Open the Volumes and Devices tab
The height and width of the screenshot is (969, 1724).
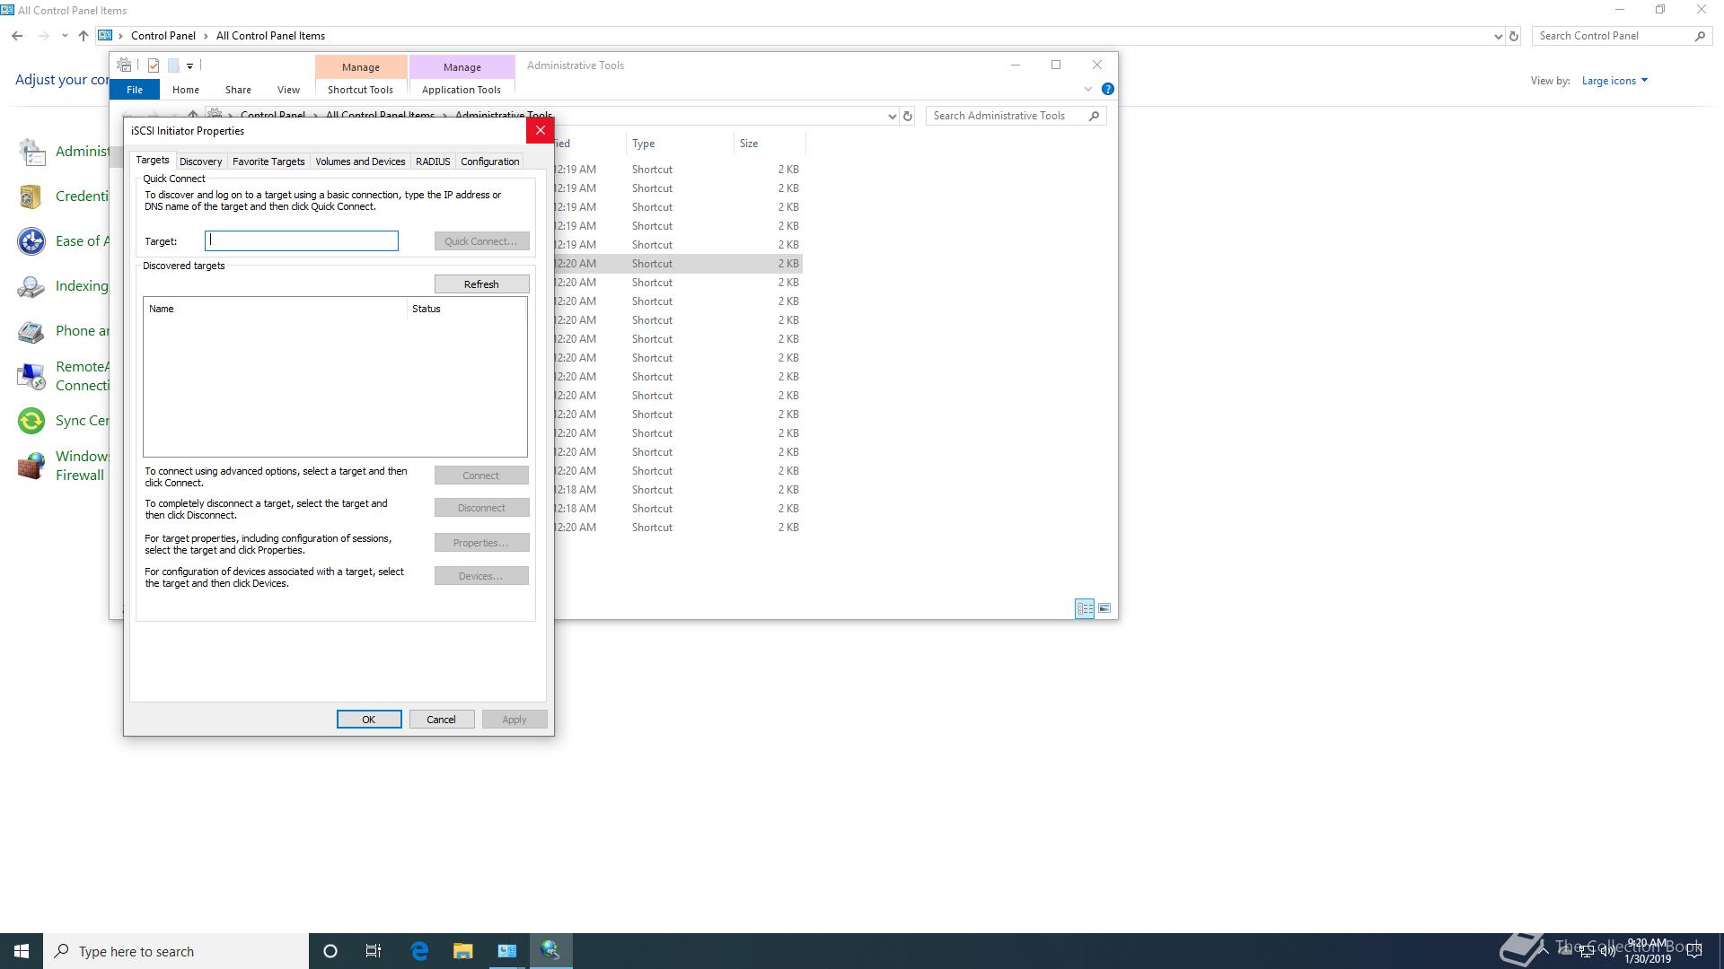coord(360,161)
